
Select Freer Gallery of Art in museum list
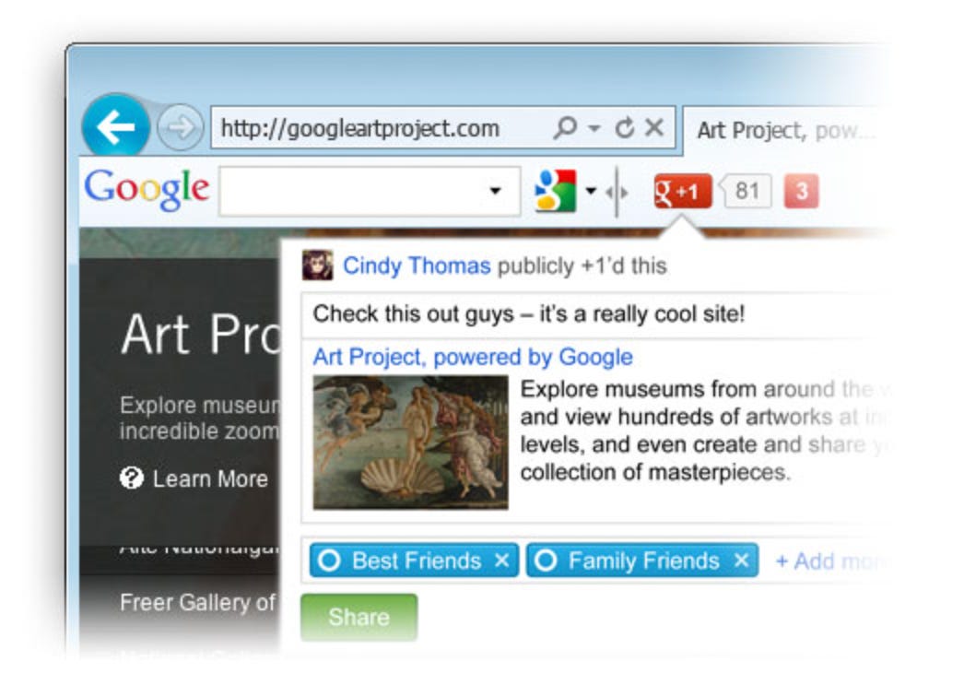pyautogui.click(x=198, y=603)
